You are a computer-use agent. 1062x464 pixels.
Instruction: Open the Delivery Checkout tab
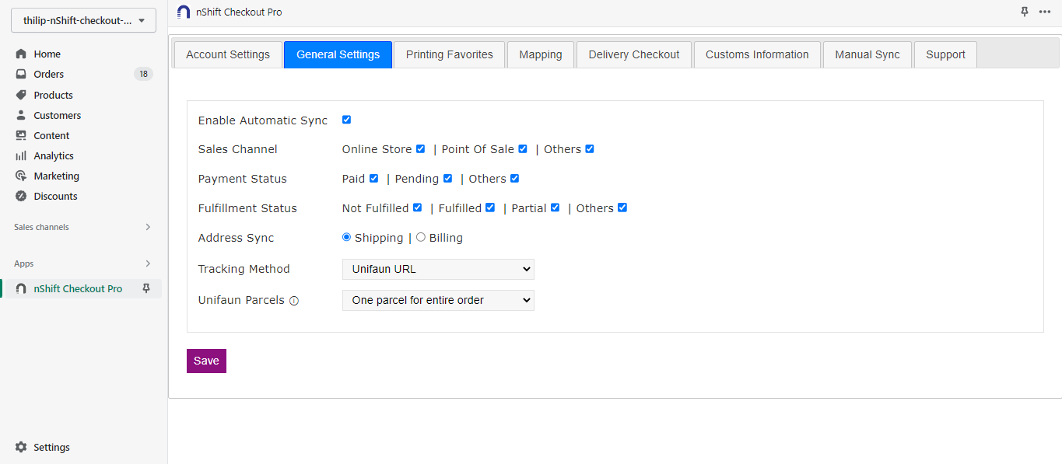[x=634, y=54]
